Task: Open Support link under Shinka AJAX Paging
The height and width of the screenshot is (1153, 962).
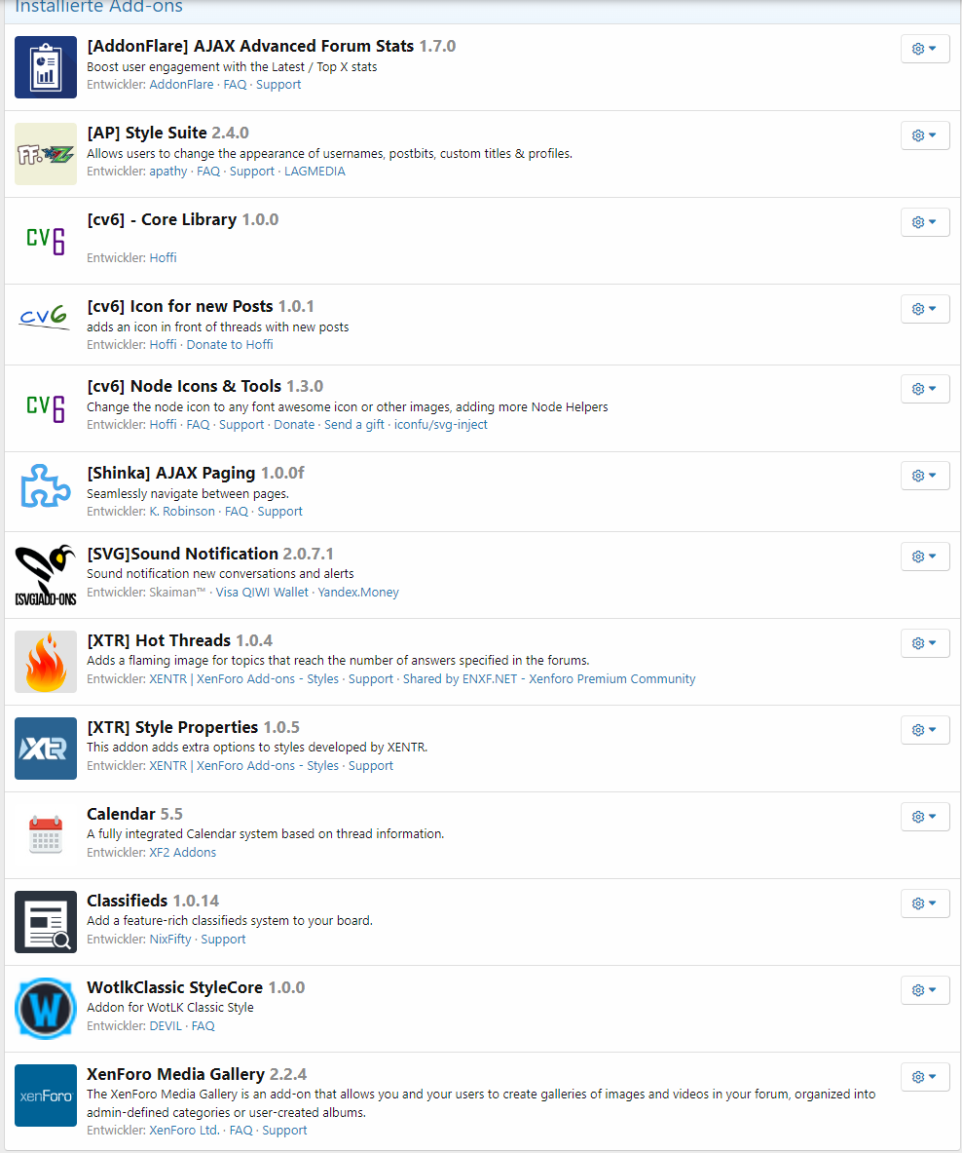Action: tap(279, 512)
